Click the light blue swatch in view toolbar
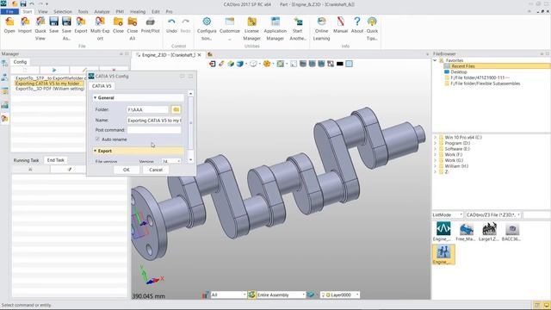The height and width of the screenshot is (310, 551). click(x=349, y=64)
